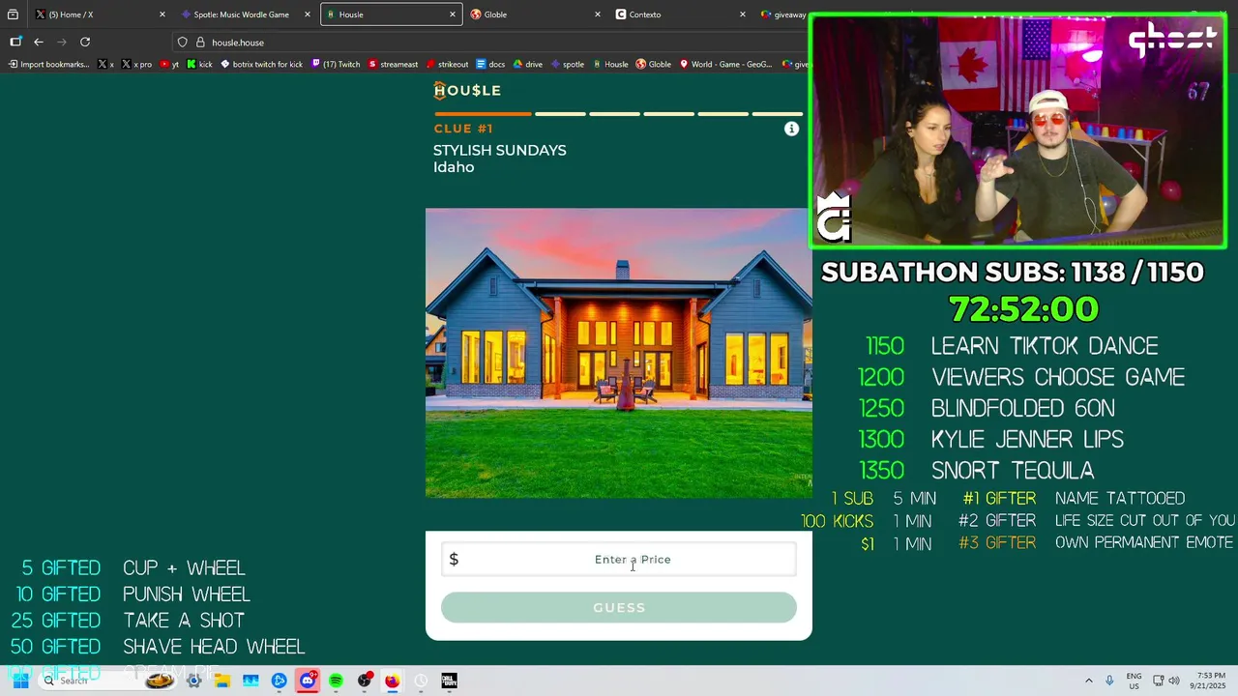Open the kick bookmark
1238x696 pixels.
tap(199, 65)
